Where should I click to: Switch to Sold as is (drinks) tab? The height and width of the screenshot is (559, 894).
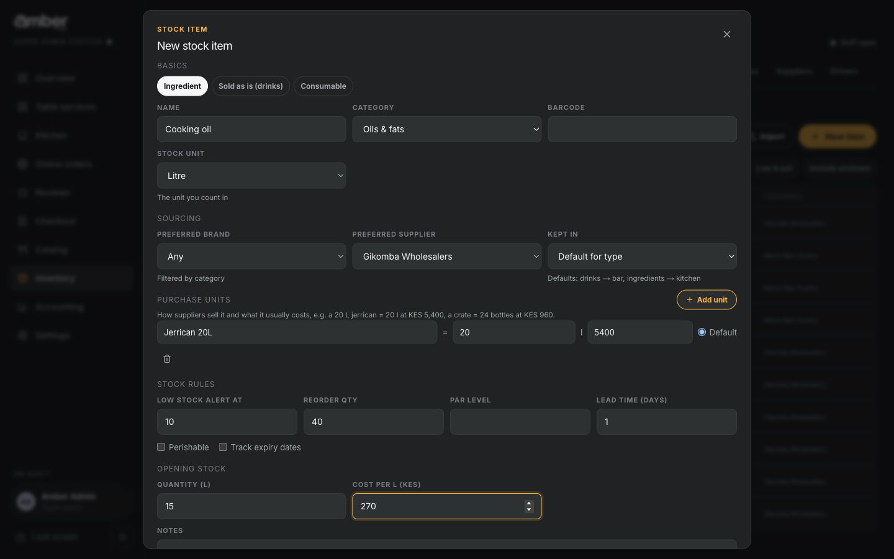[x=251, y=86]
